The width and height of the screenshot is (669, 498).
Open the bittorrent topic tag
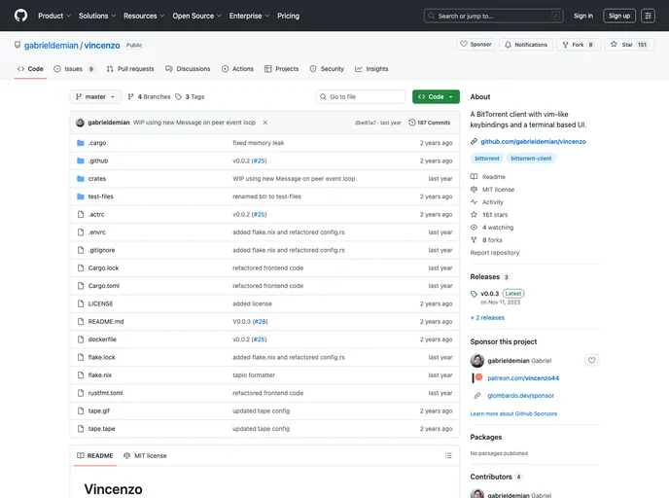[x=487, y=159]
